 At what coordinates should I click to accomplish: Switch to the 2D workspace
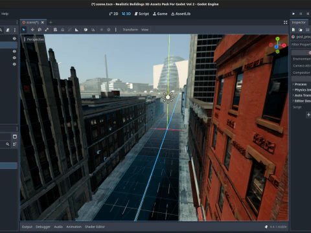[x=113, y=14]
